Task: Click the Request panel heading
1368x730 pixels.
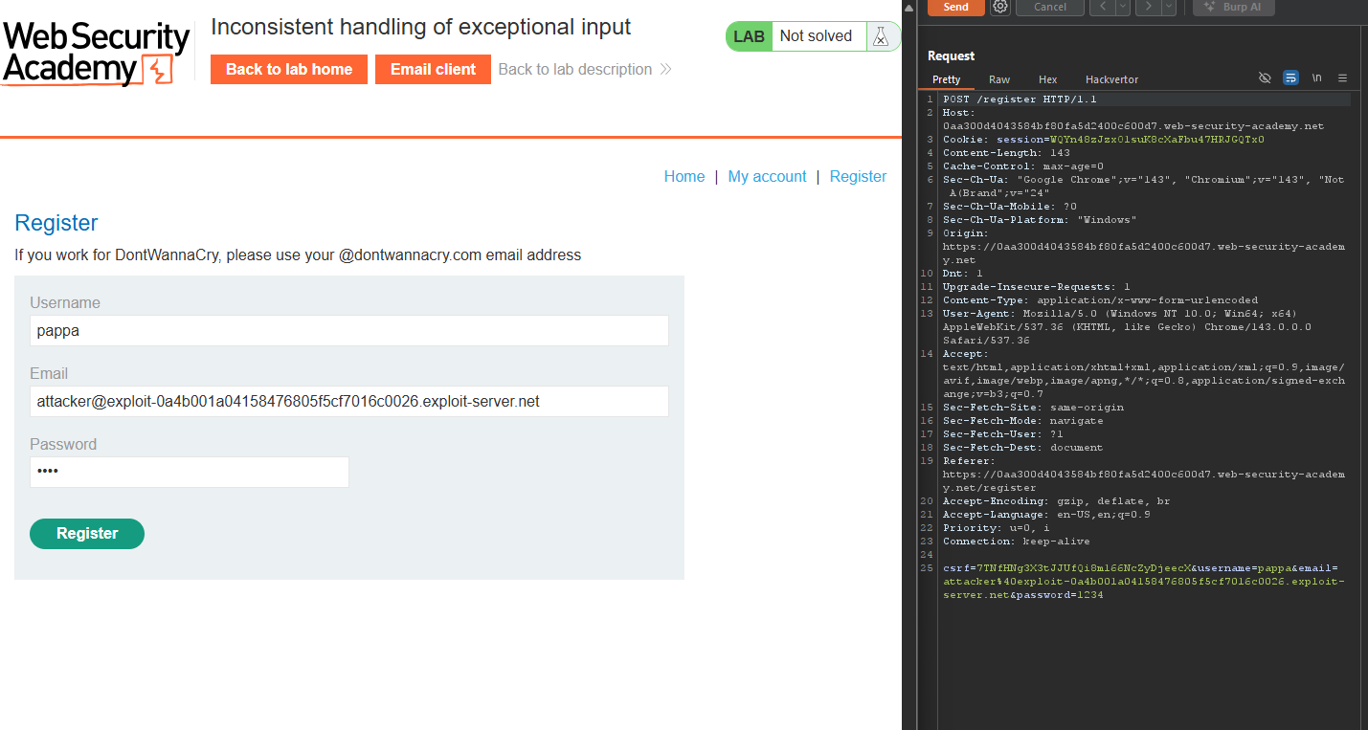Action: 951,56
